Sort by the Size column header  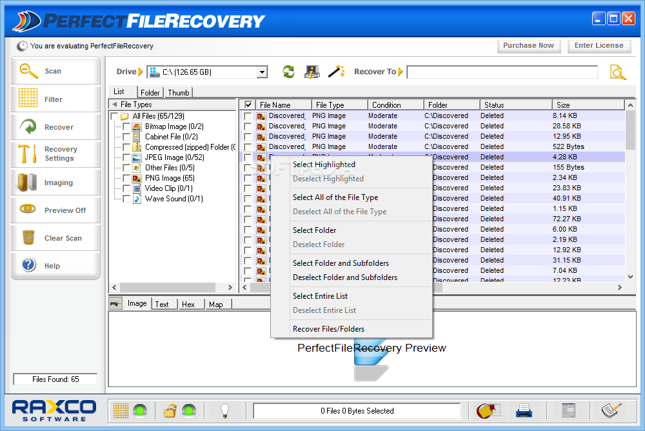pos(588,105)
